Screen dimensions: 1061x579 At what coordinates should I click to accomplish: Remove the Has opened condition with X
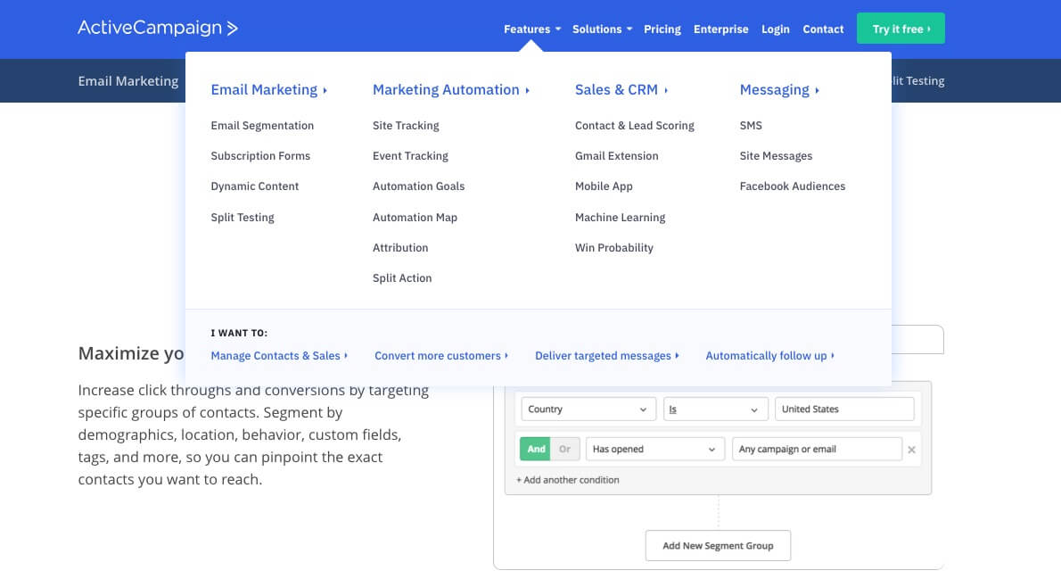click(911, 450)
